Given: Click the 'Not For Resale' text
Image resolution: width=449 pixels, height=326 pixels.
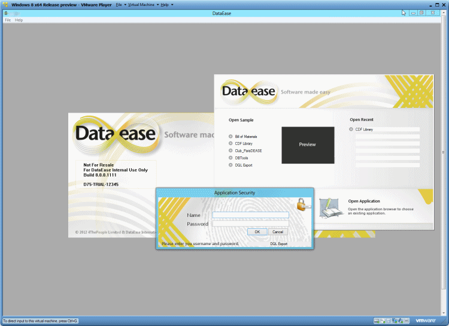Looking at the screenshot, I should (x=99, y=165).
